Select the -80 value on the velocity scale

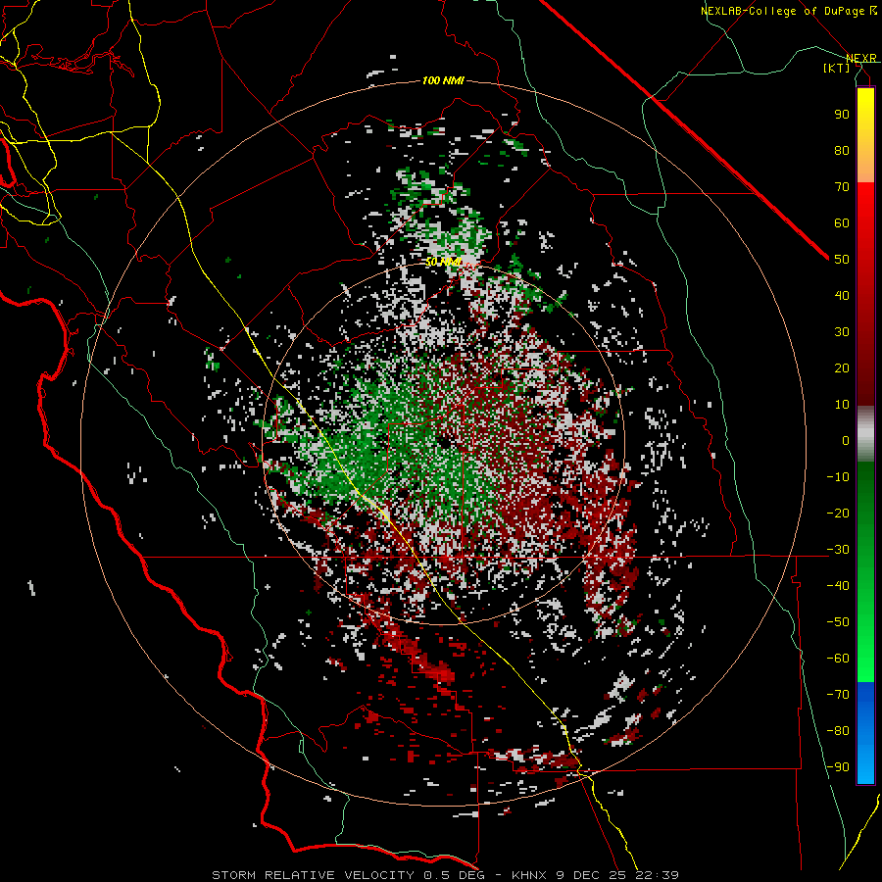(838, 731)
